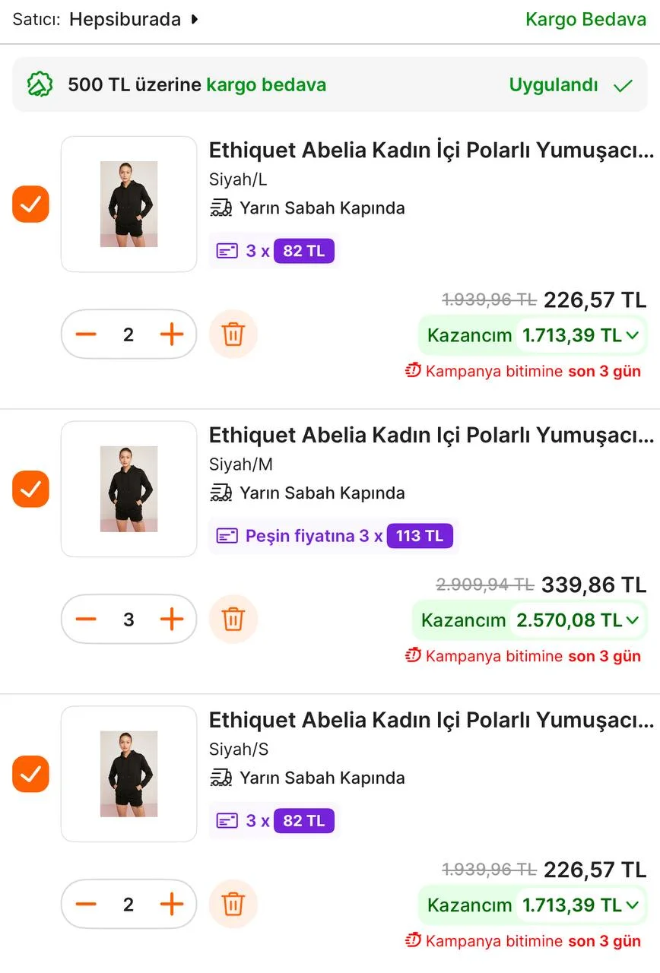Expand Kazancım savings for Siyah/S item
This screenshot has height=973, width=660.
point(532,905)
